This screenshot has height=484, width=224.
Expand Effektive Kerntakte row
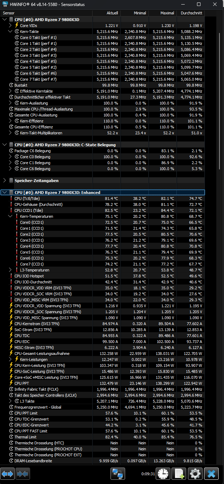click(x=10, y=91)
